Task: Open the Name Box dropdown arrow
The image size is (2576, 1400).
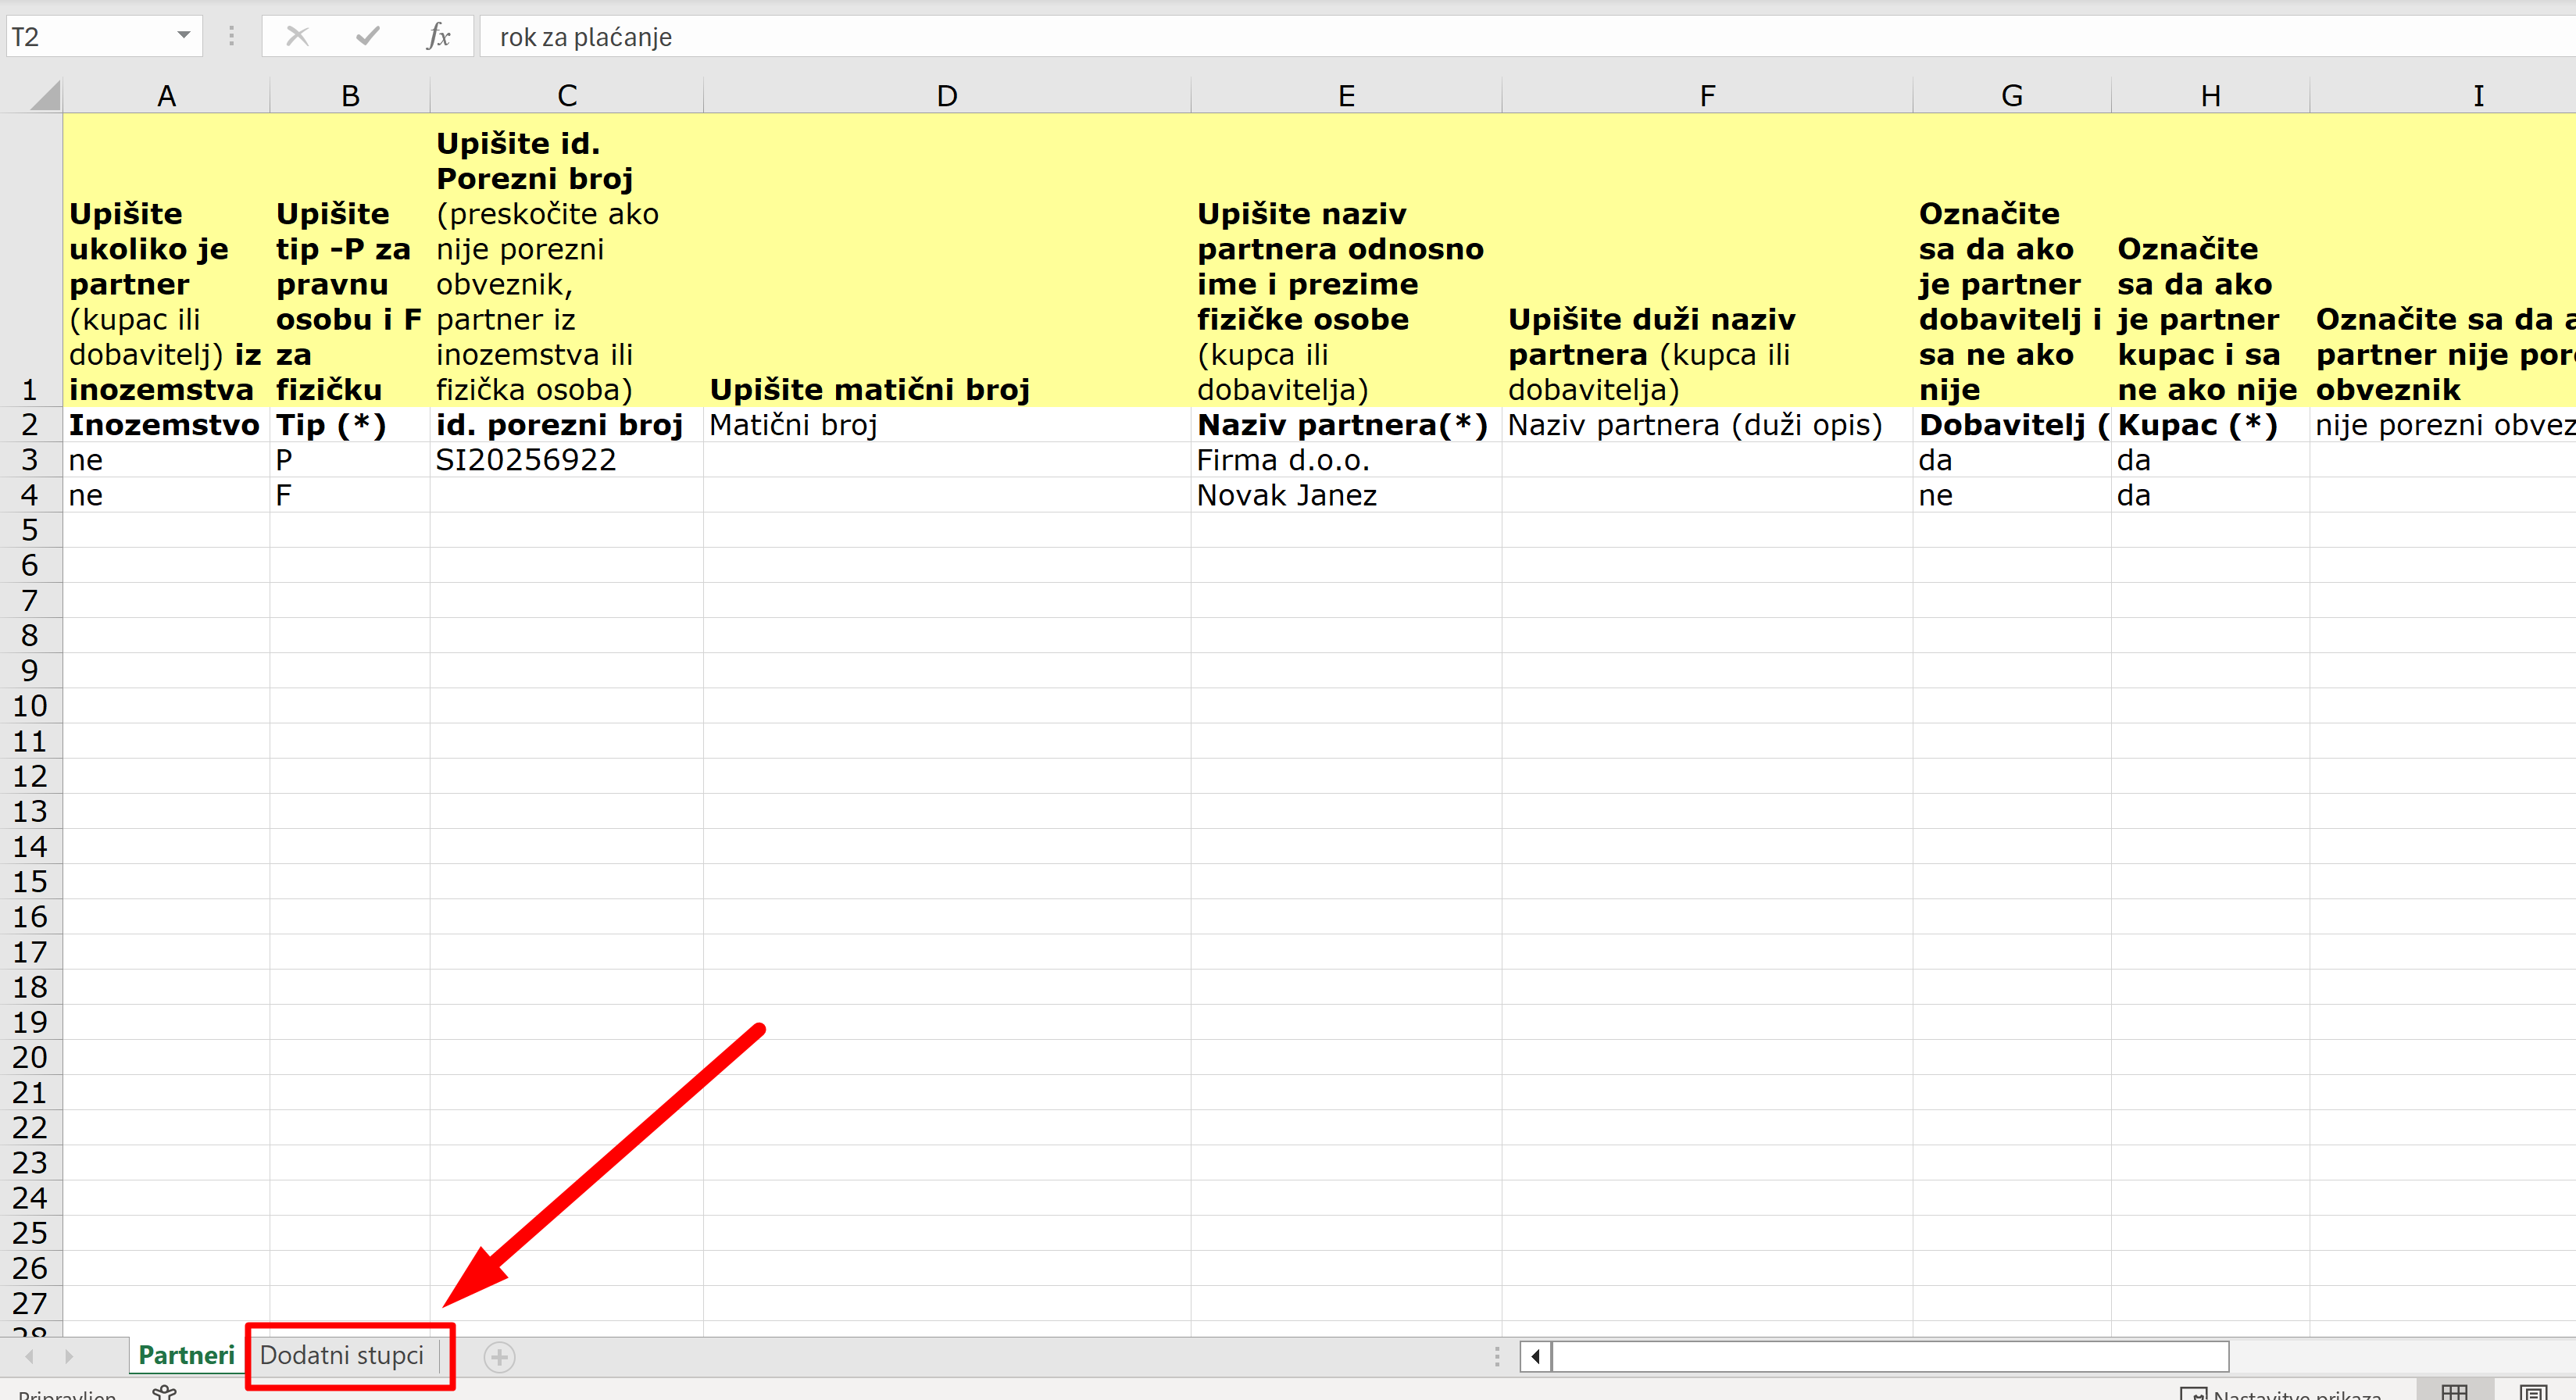Action: [x=183, y=37]
